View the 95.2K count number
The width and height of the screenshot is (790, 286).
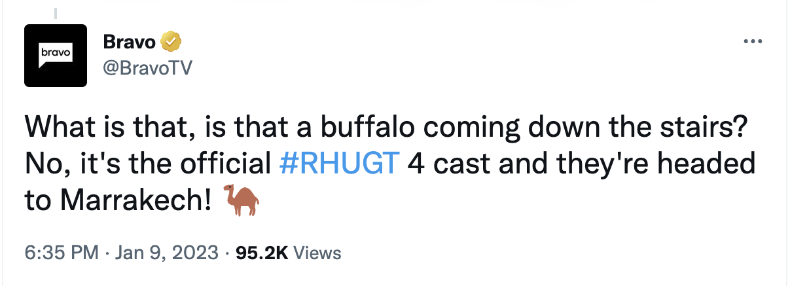256,253
